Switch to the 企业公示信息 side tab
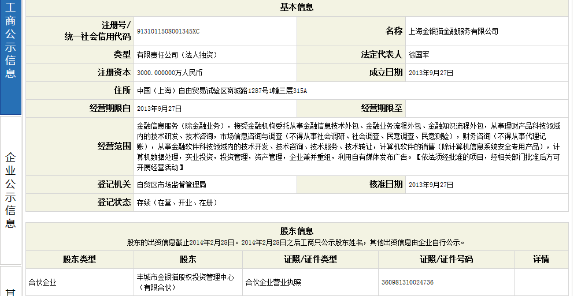This screenshot has width=581, height=296. pyautogui.click(x=10, y=190)
